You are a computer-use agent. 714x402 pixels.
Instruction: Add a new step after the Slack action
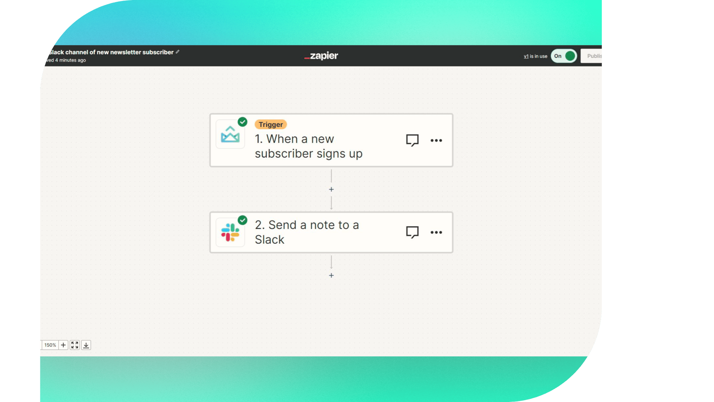click(x=331, y=276)
